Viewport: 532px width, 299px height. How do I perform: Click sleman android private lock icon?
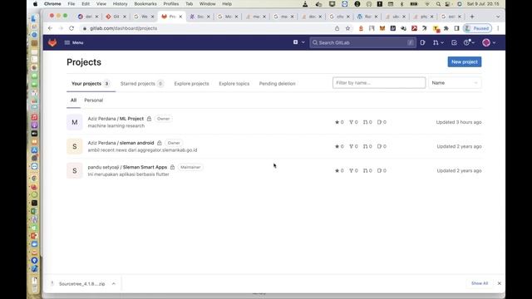pyautogui.click(x=159, y=143)
